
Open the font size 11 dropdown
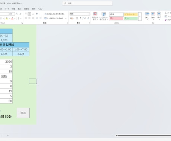14,14
